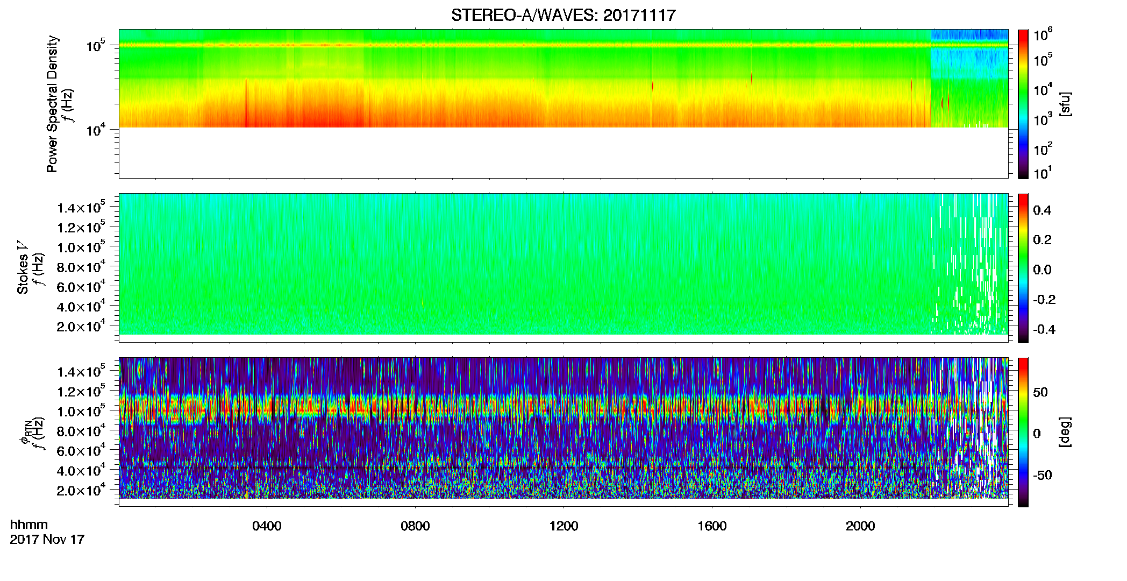The width and height of the screenshot is (1127, 581).
Task: Click the Power Spectral Density axis label
Action: 52,104
